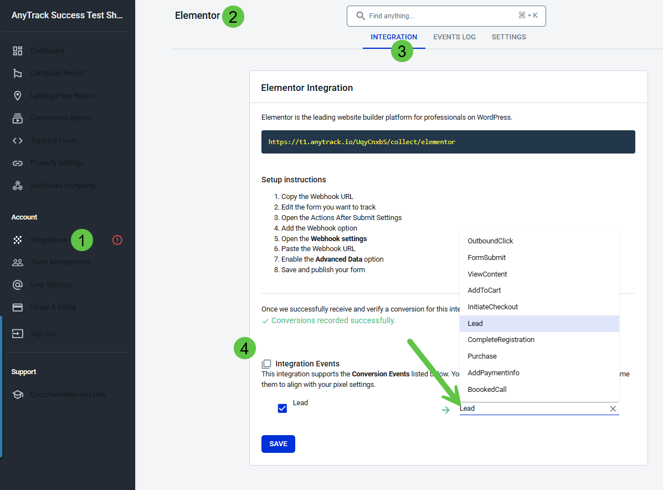This screenshot has height=490, width=663.
Task: Click the Property Settings link icon
Action: (x=17, y=163)
